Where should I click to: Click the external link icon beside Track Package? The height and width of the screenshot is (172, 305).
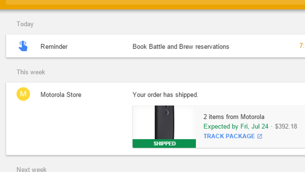(260, 136)
